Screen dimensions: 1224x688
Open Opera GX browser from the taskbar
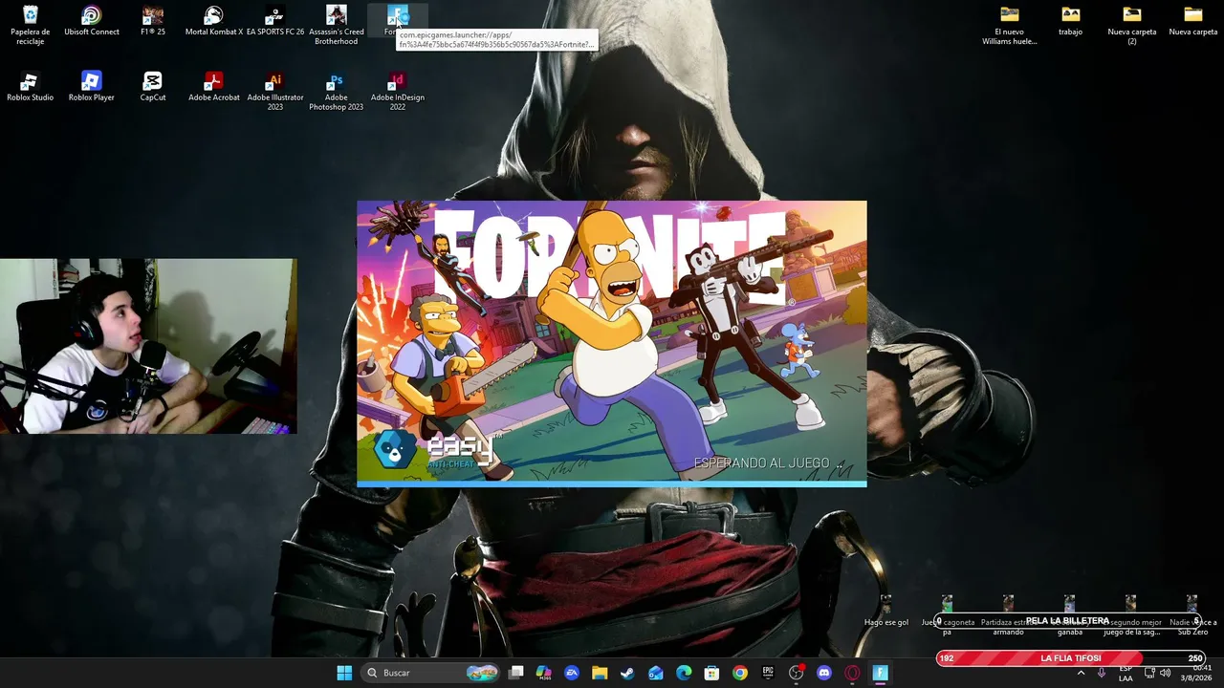click(852, 673)
